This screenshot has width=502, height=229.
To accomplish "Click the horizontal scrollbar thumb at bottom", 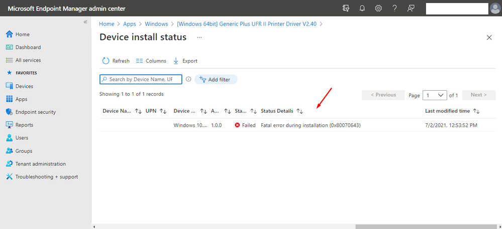I will click(426, 226).
